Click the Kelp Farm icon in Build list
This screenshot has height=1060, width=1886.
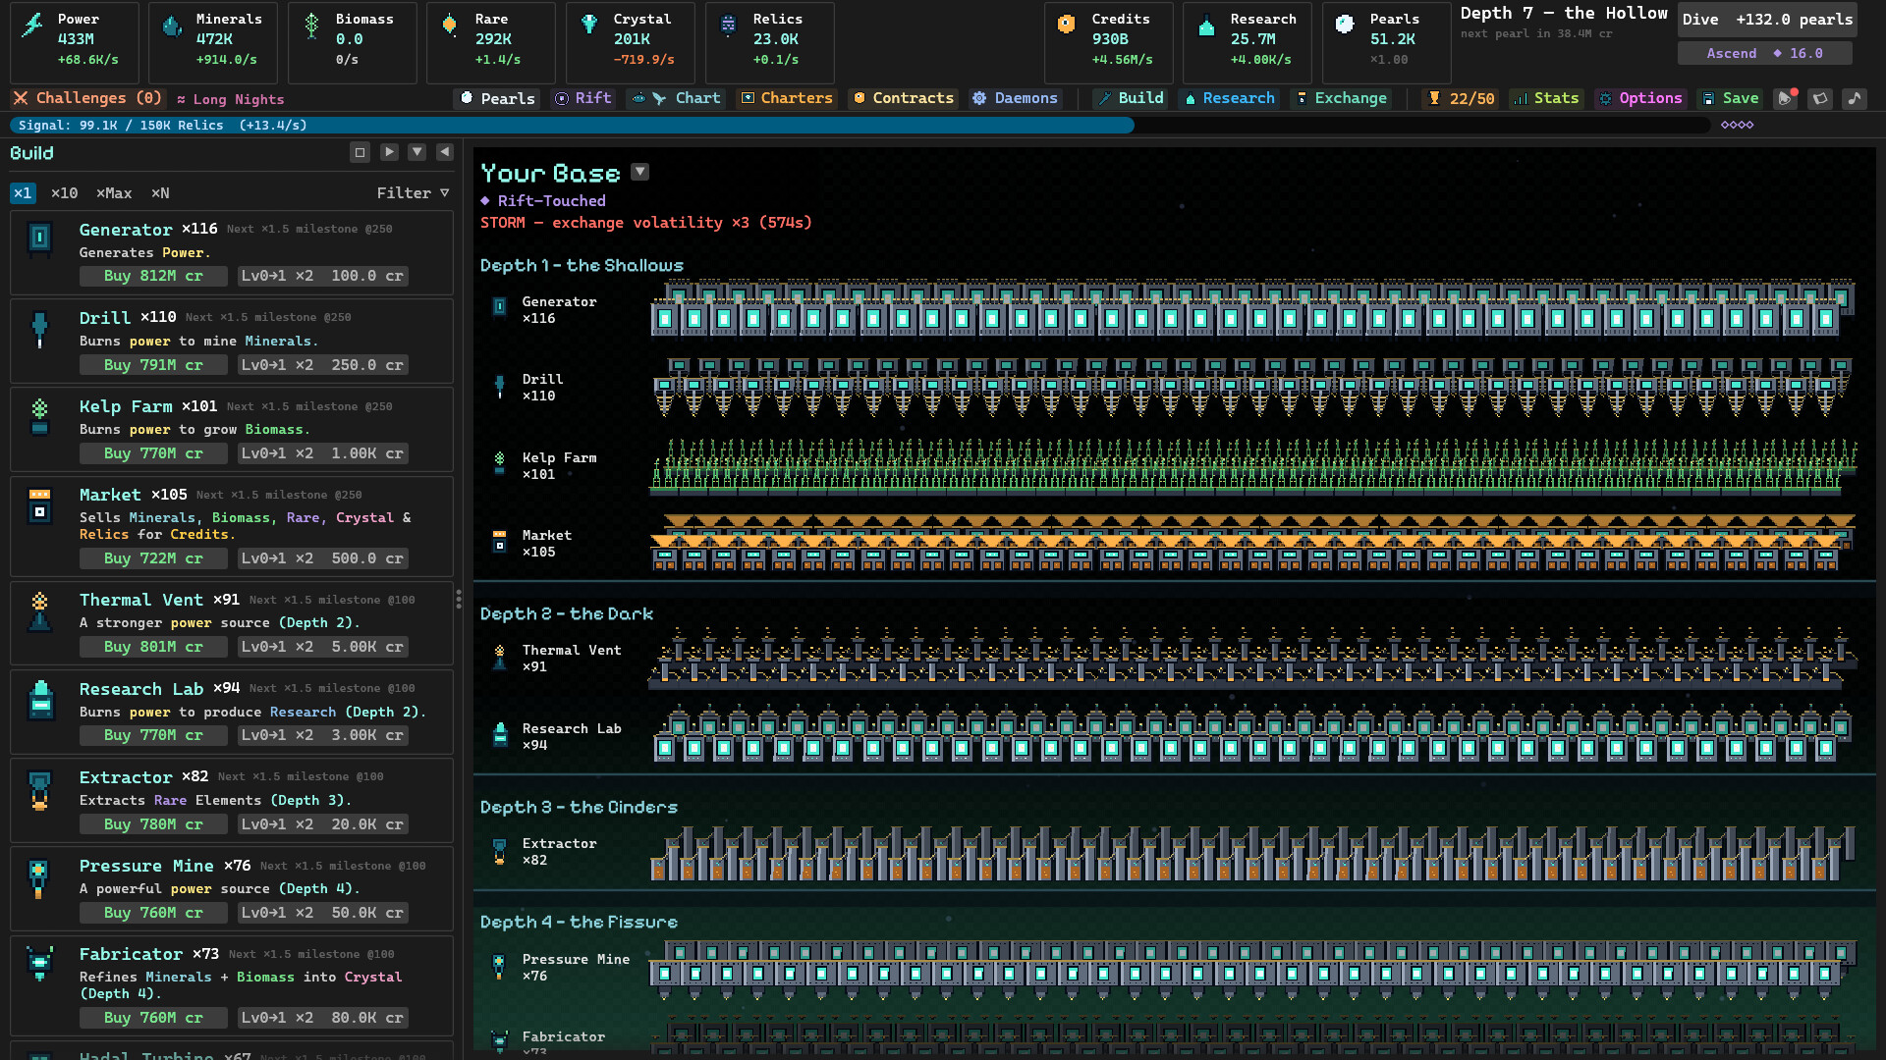pos(40,417)
